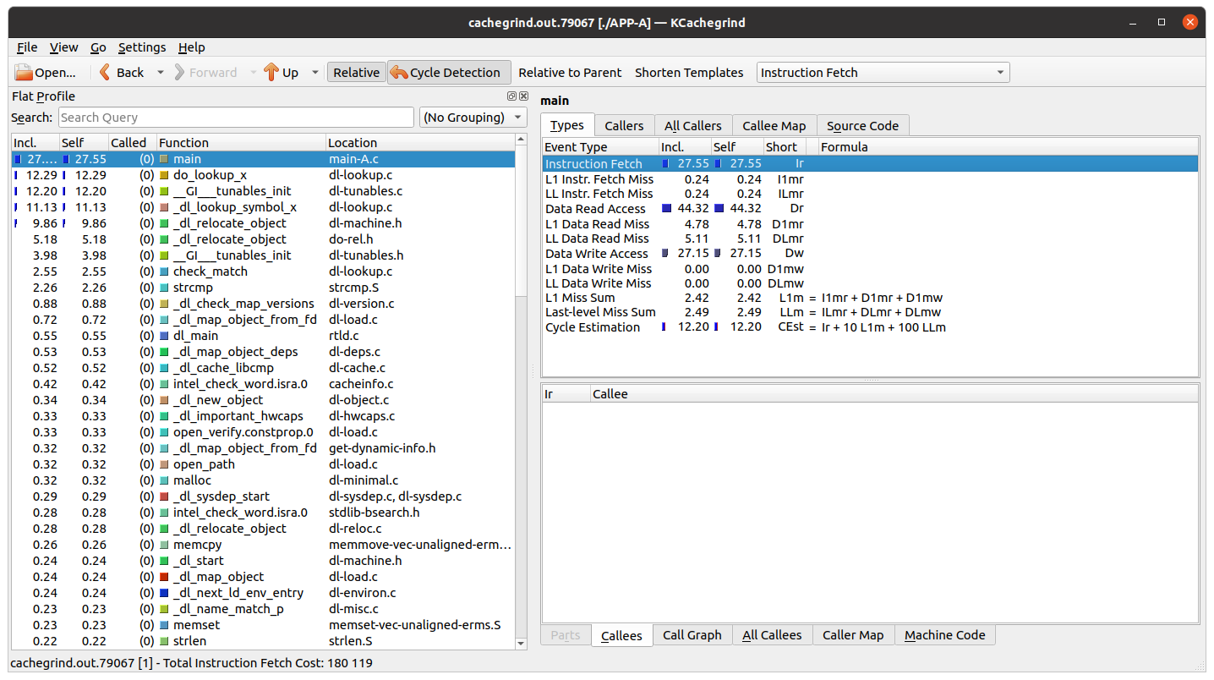Switch to the Source Code tab

(x=862, y=126)
